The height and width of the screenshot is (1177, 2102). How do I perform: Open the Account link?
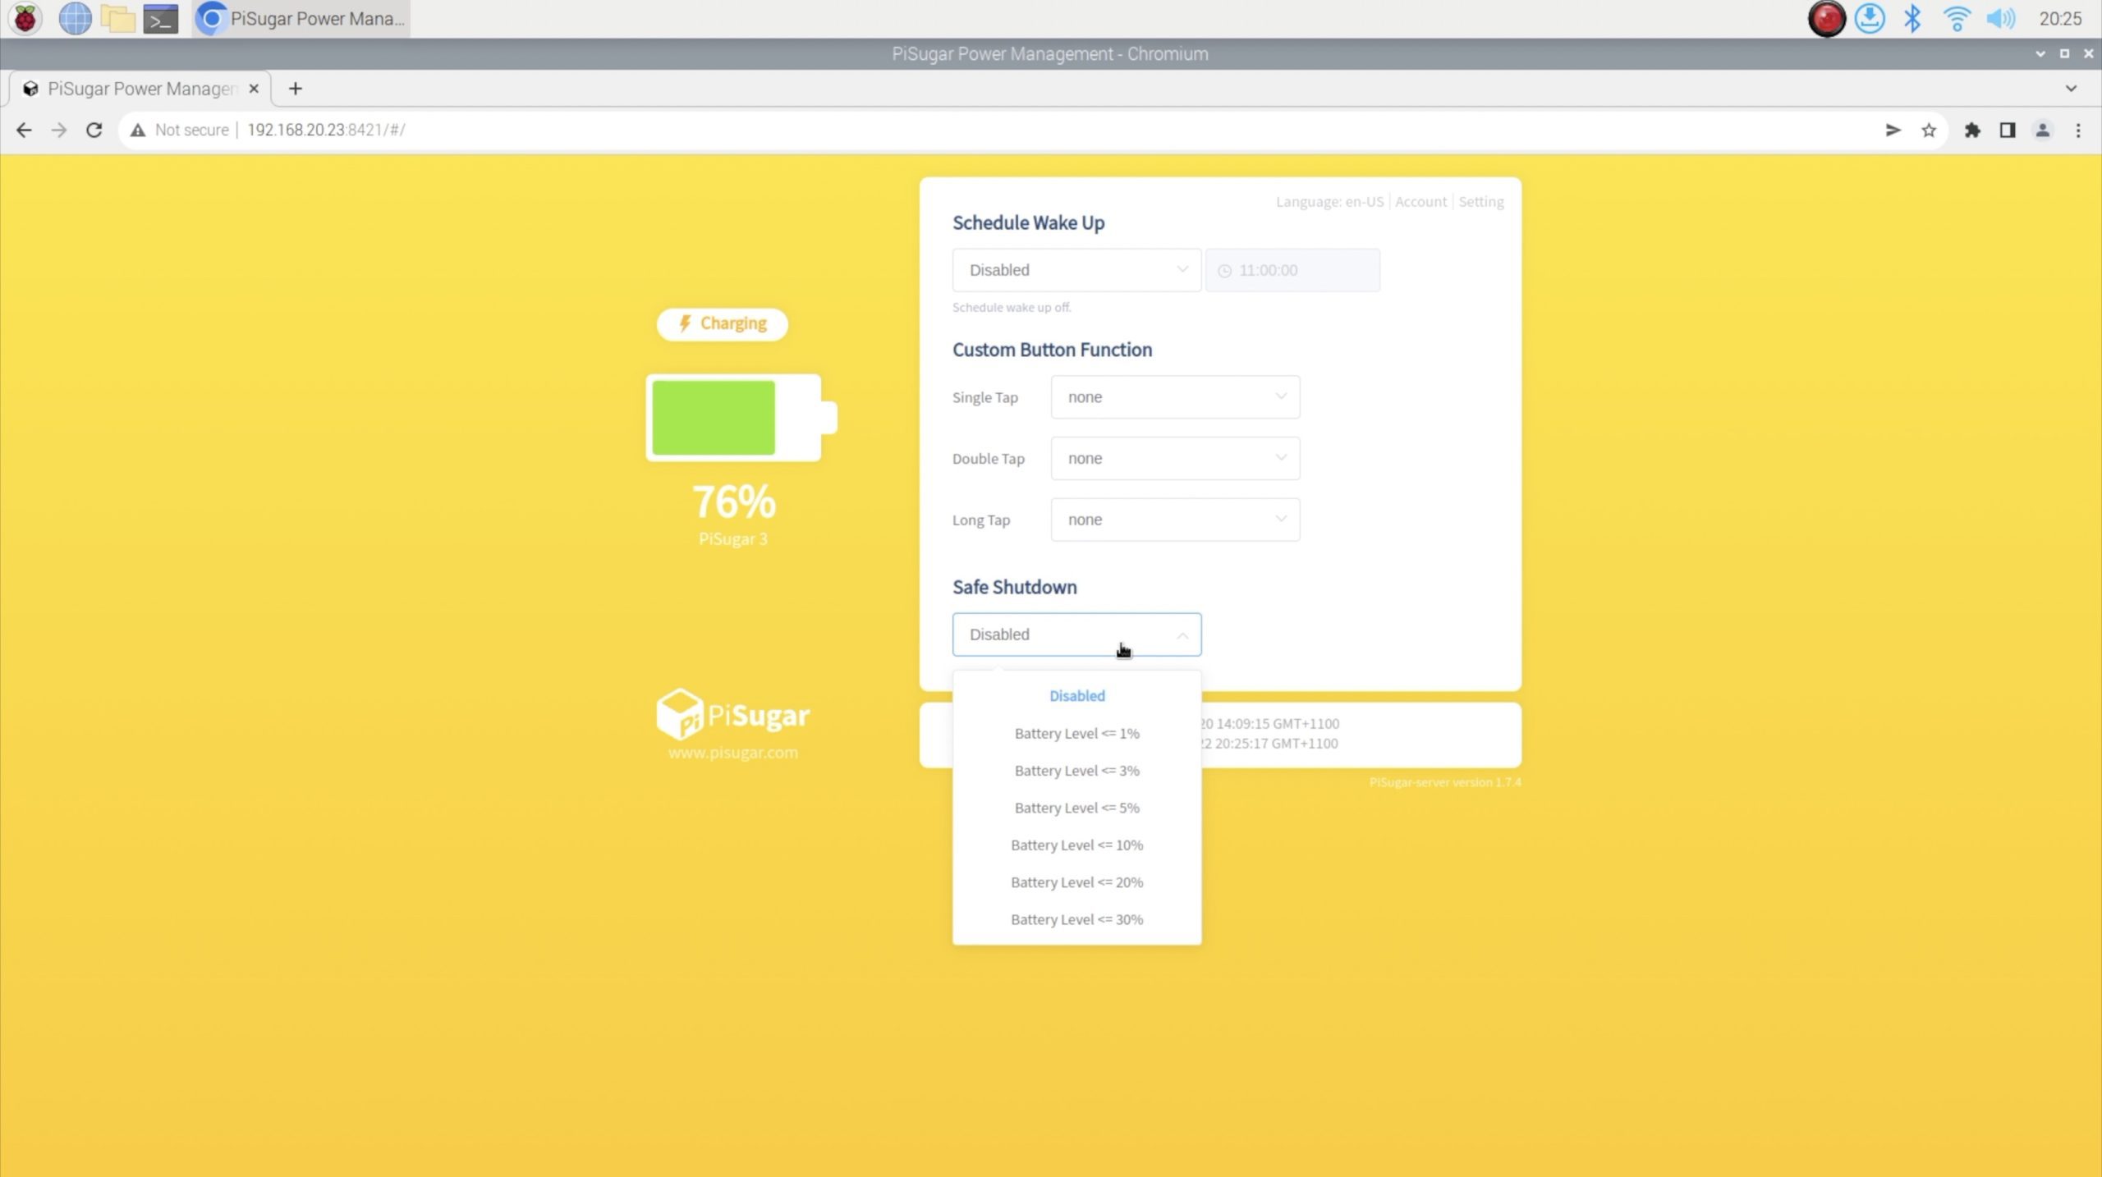[x=1420, y=202]
